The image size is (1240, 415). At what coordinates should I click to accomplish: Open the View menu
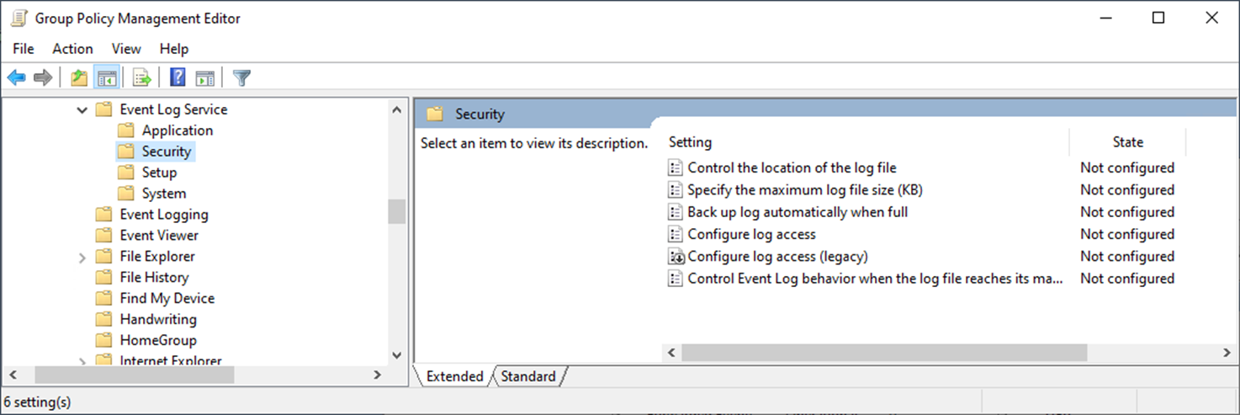click(x=126, y=49)
